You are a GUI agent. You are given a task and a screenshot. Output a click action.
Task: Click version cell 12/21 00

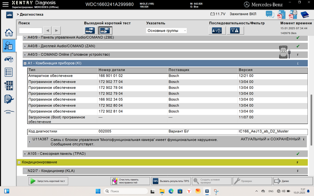coord(246,76)
